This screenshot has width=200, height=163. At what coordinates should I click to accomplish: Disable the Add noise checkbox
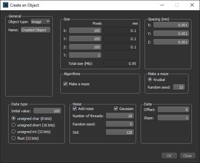[x=74, y=109]
